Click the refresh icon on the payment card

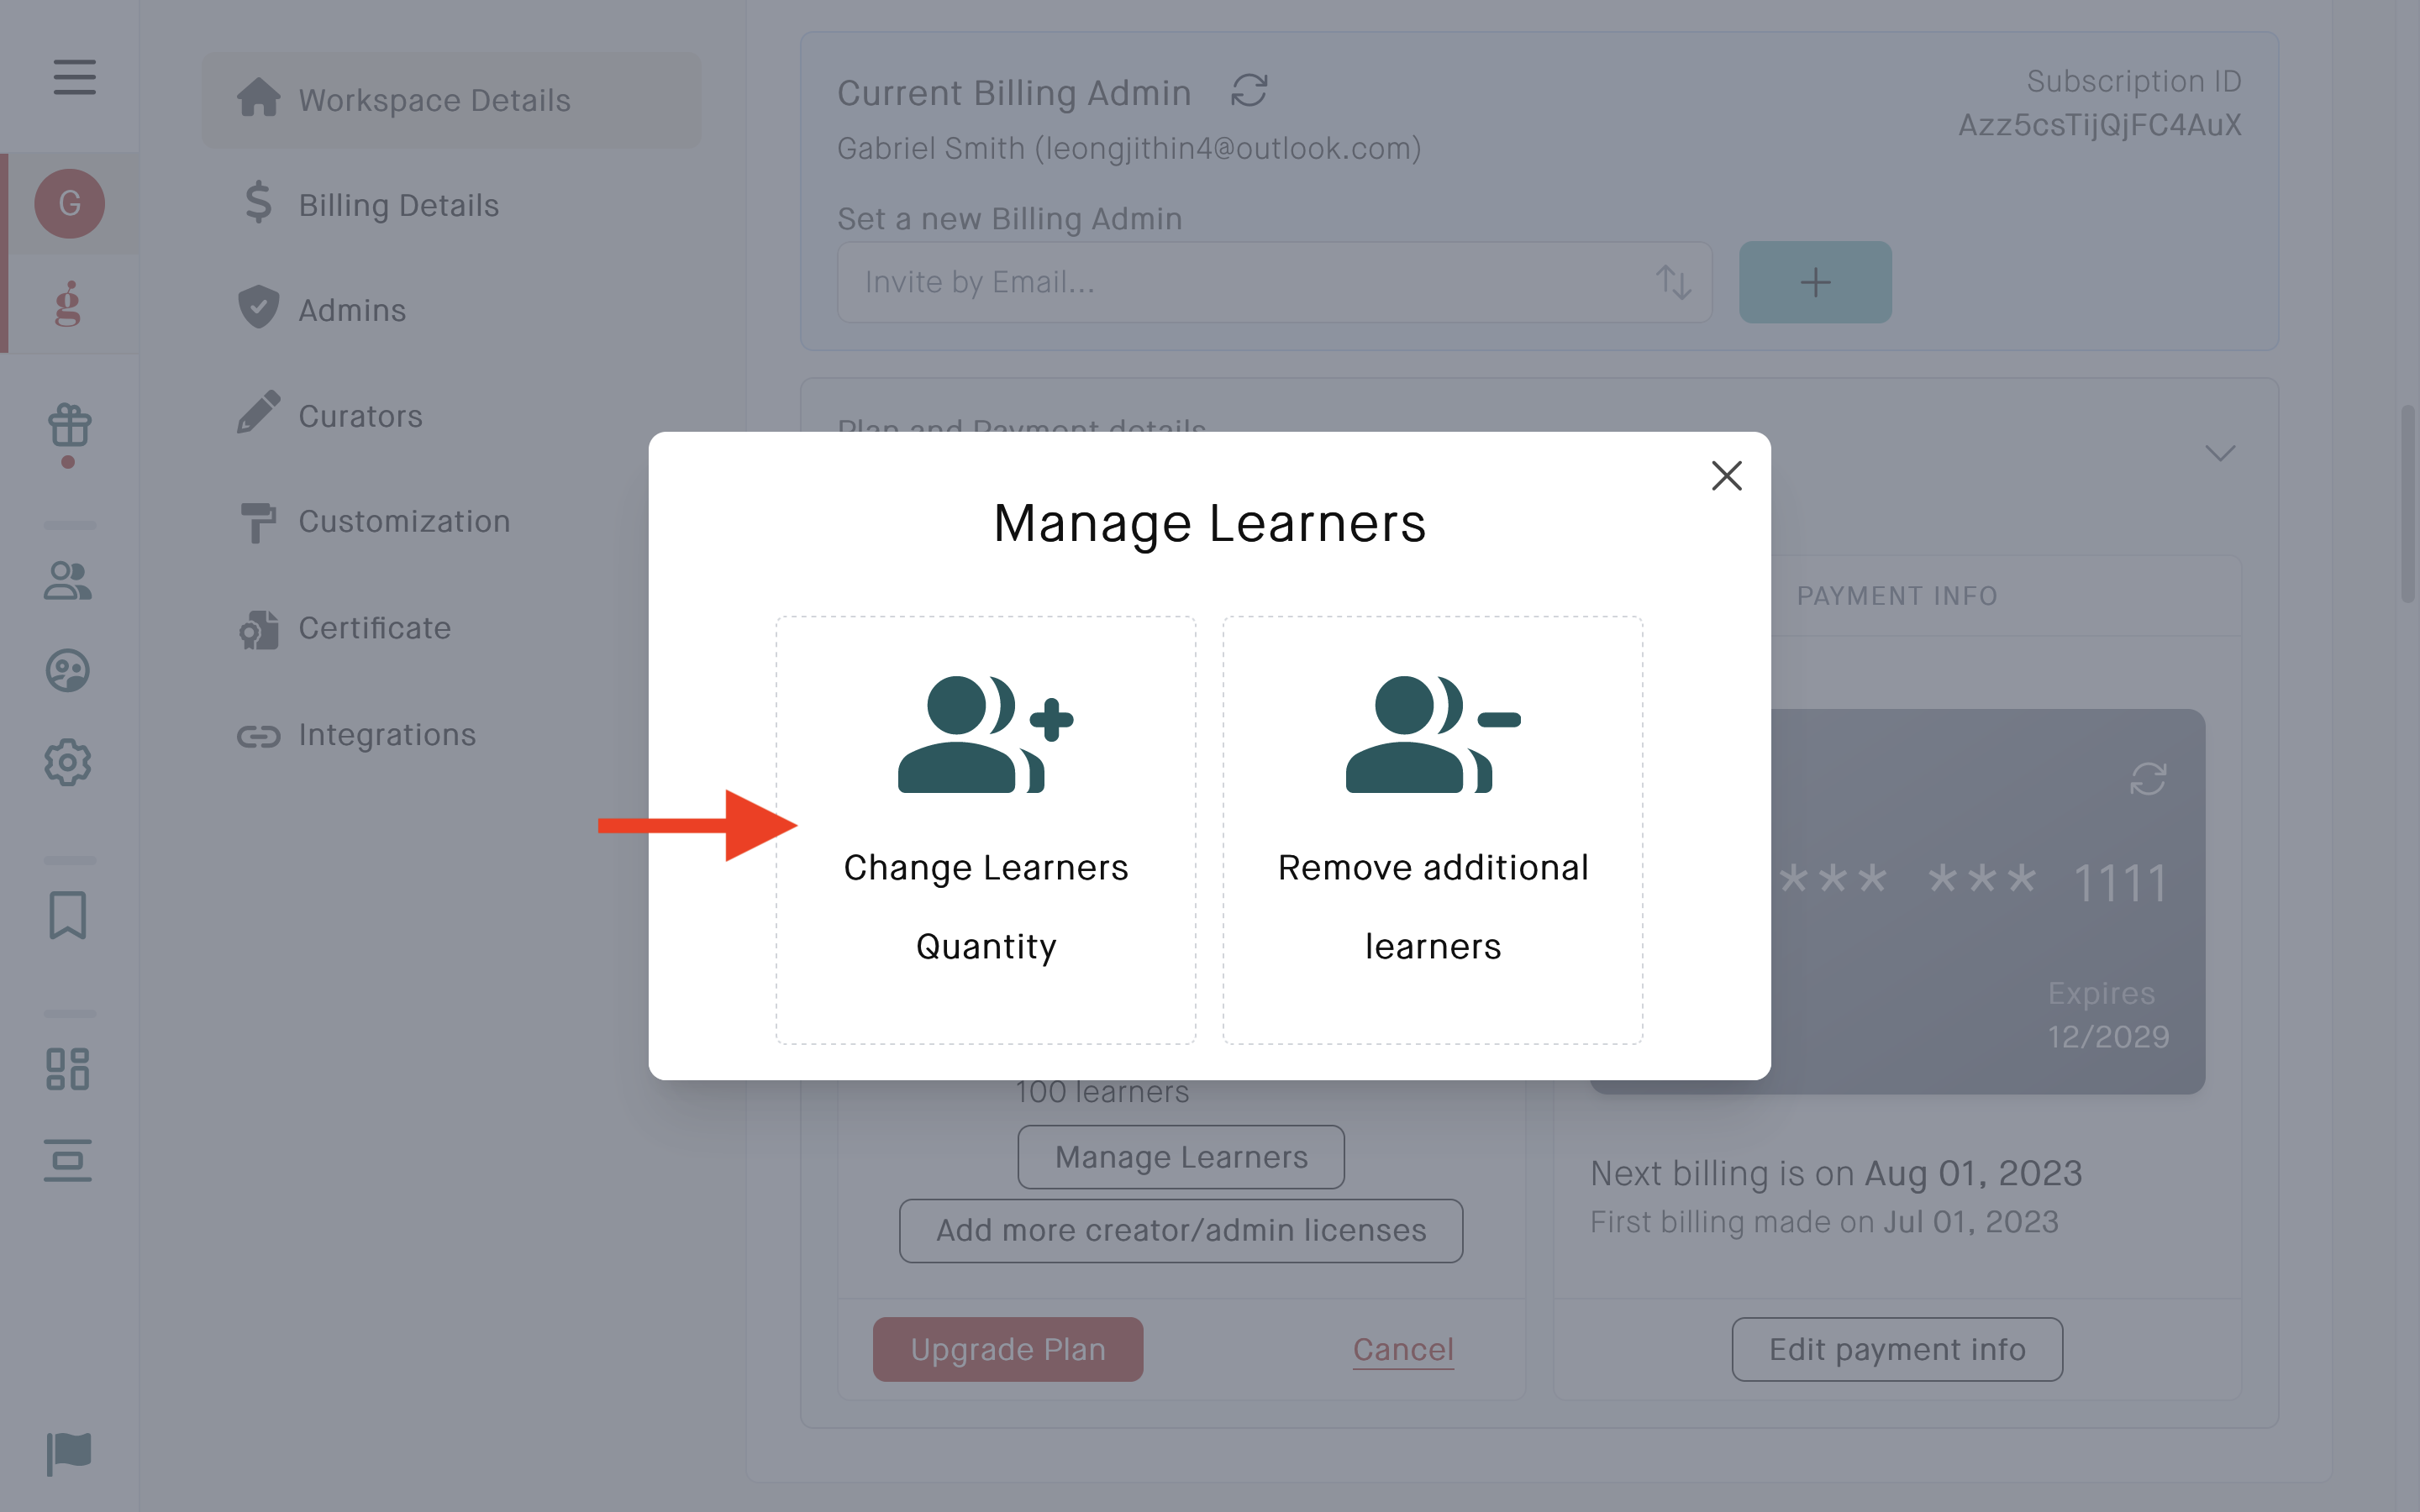(x=2148, y=779)
